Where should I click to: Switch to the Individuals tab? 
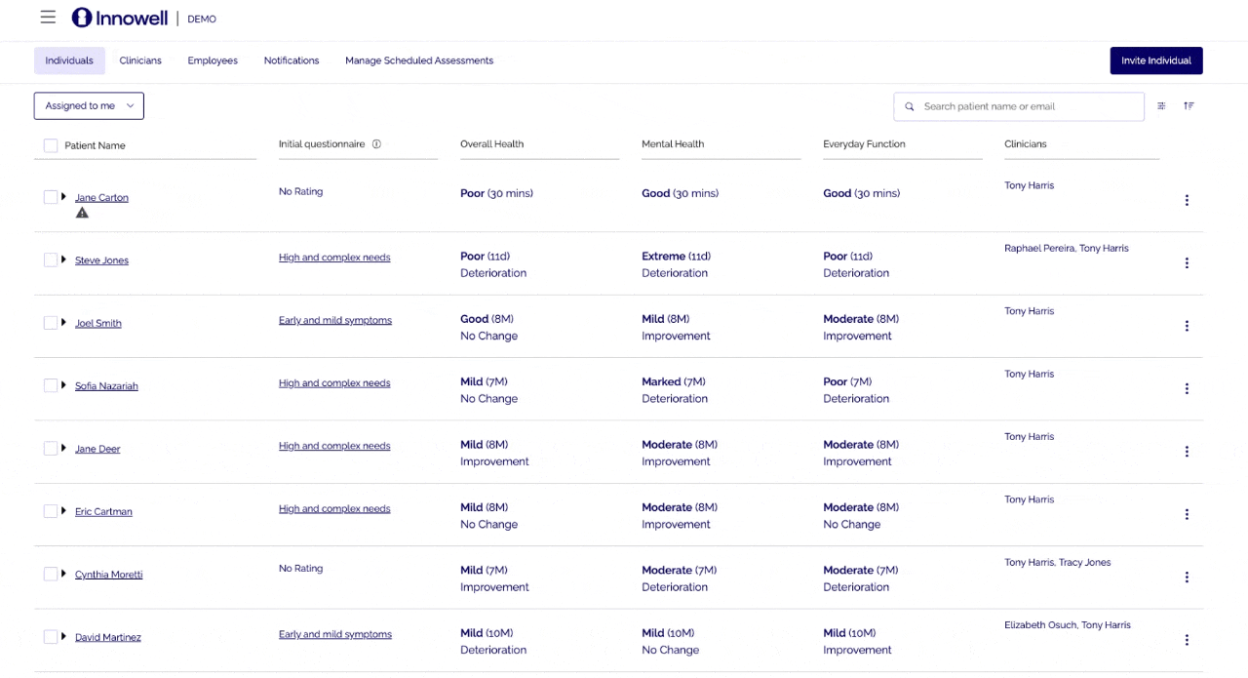[x=69, y=60]
